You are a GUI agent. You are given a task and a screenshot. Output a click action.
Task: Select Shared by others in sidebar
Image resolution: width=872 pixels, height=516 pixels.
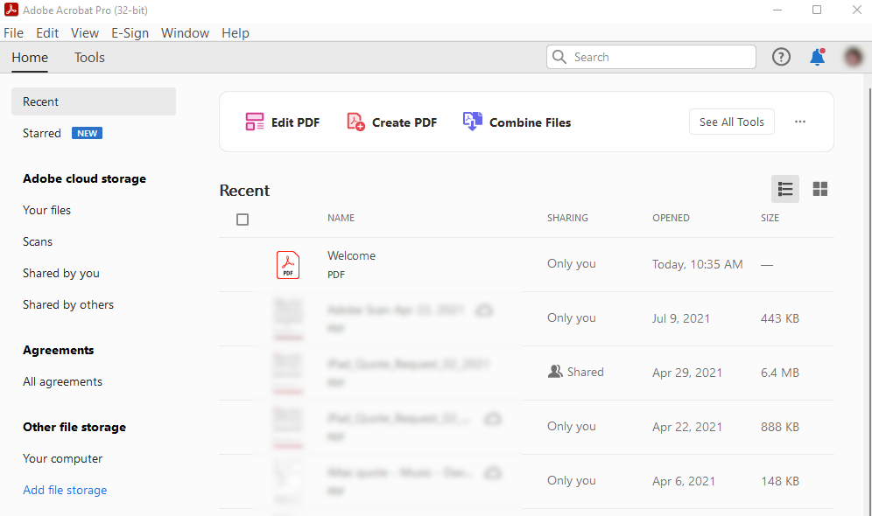pyautogui.click(x=68, y=304)
